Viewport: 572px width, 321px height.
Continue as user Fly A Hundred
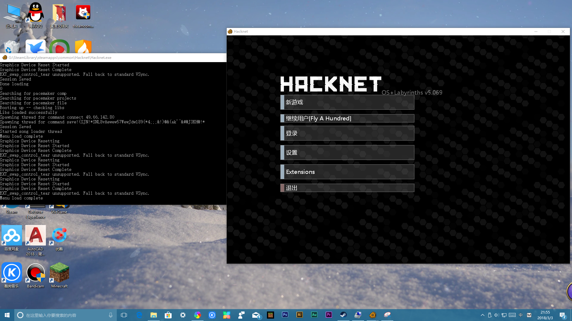347,118
